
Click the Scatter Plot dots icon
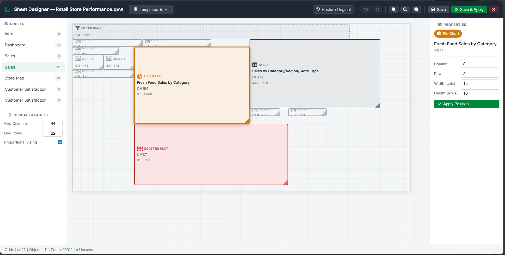point(140,149)
